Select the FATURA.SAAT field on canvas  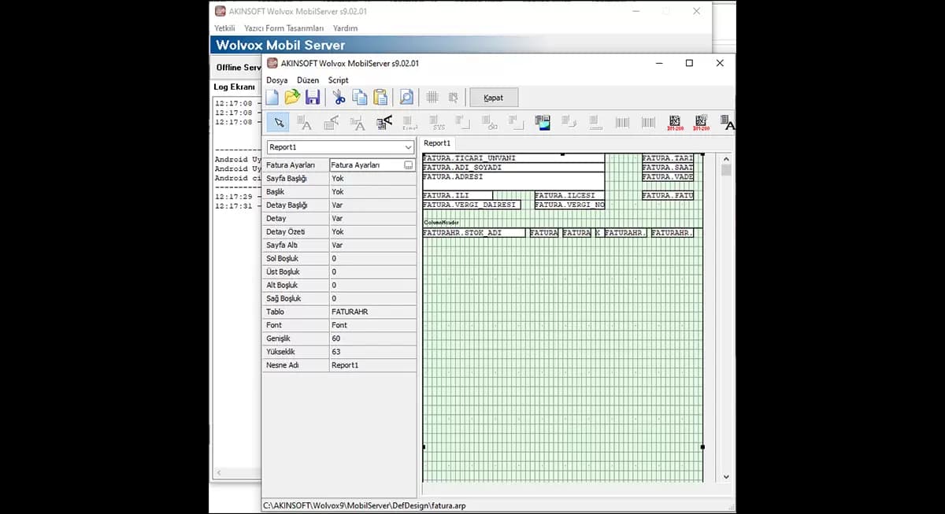coord(668,168)
